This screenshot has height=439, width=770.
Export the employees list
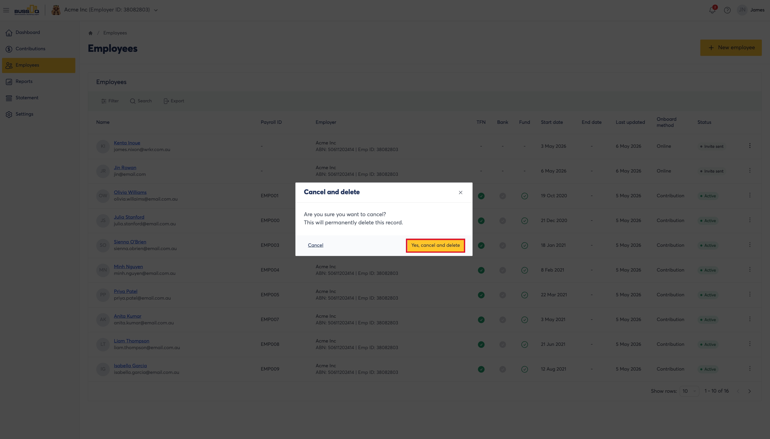pyautogui.click(x=174, y=101)
